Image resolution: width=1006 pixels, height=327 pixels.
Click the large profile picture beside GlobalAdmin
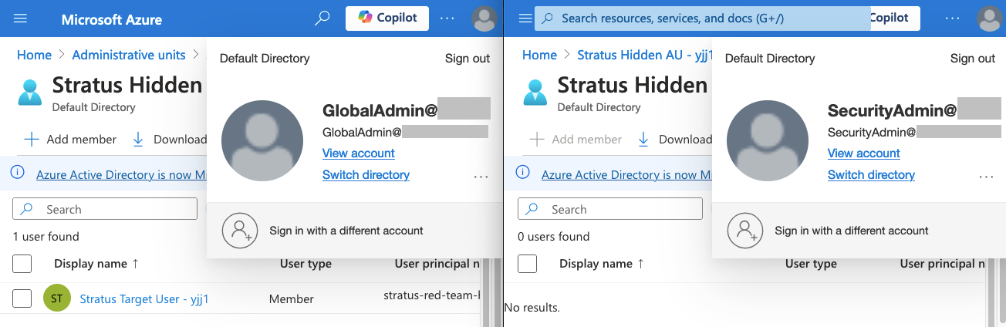click(262, 140)
